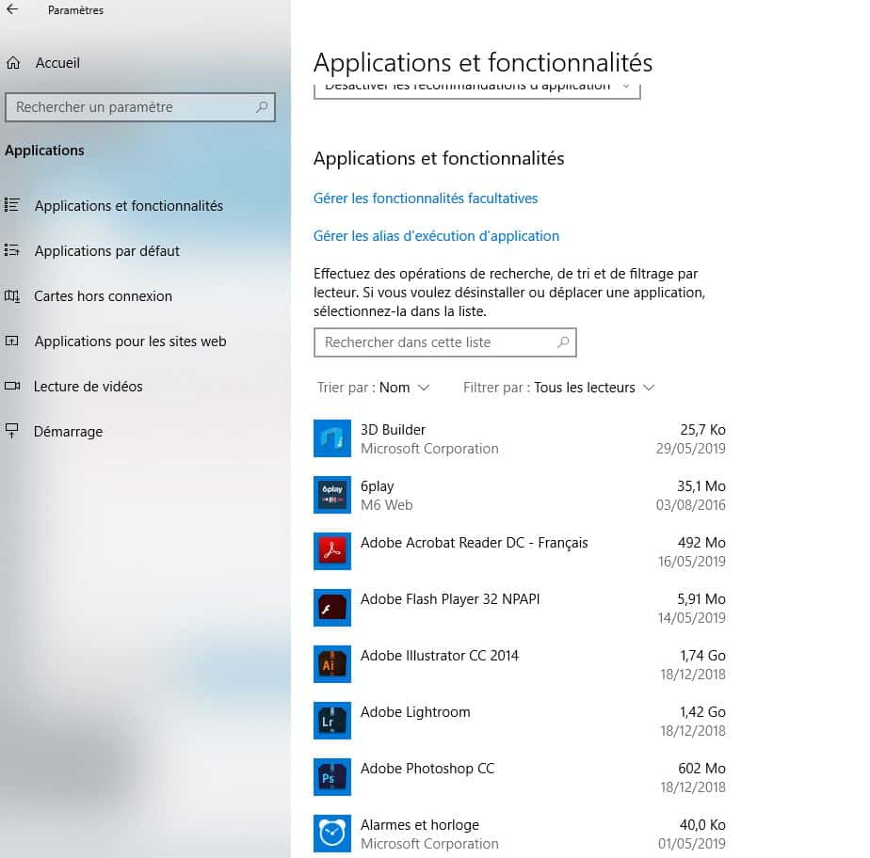Click the Lecture de vidéos camera icon
This screenshot has width=870, height=858.
coord(12,387)
